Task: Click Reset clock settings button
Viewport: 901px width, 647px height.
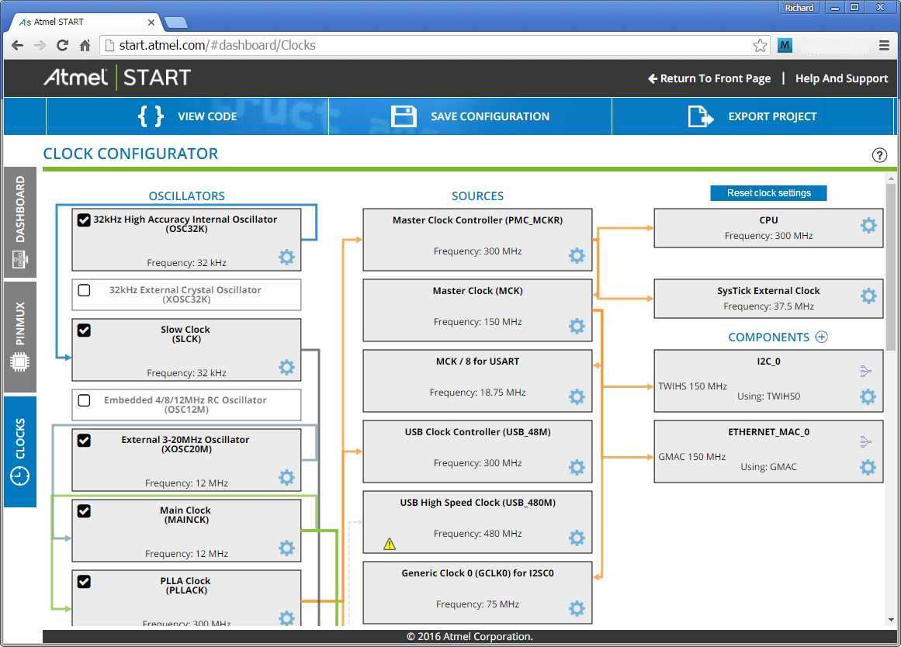Action: point(768,193)
